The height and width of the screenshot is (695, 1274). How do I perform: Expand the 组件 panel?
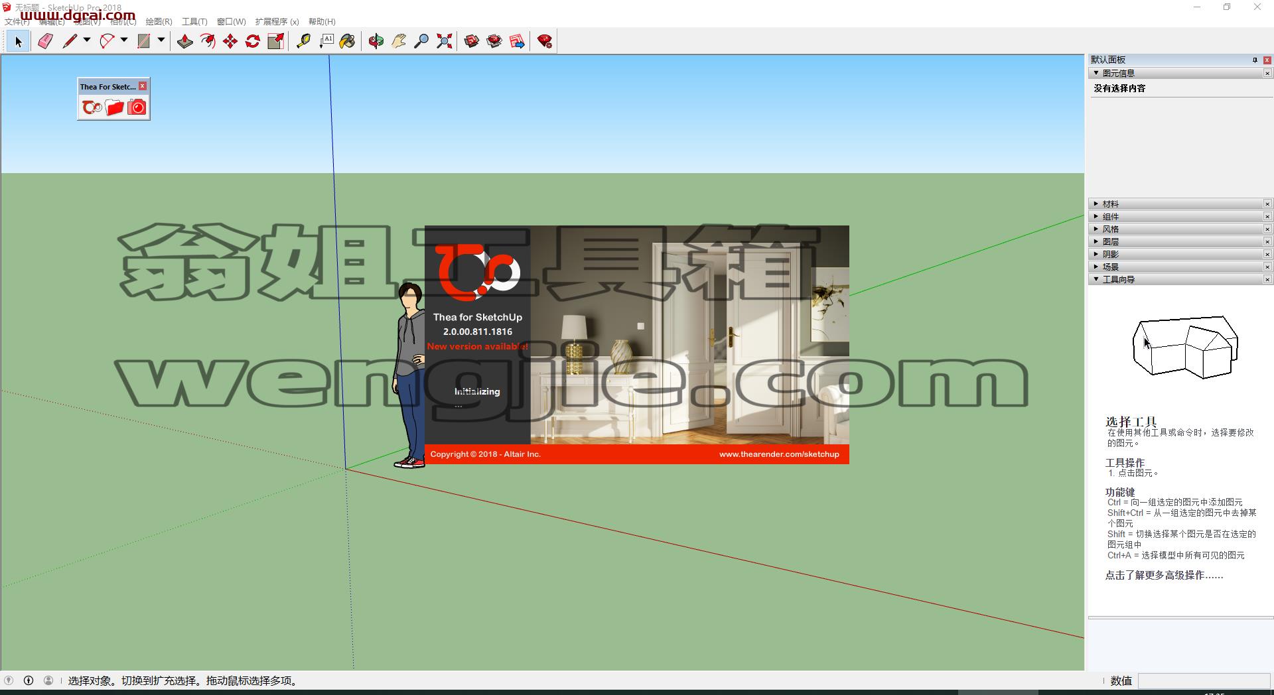pyautogui.click(x=1096, y=216)
